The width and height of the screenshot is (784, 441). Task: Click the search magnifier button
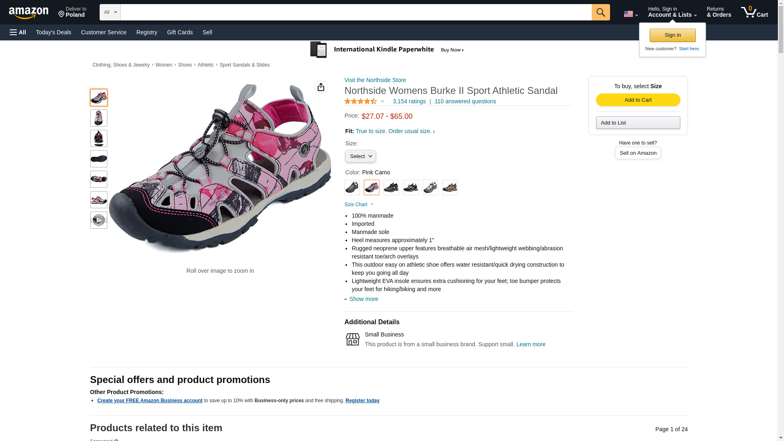(600, 12)
